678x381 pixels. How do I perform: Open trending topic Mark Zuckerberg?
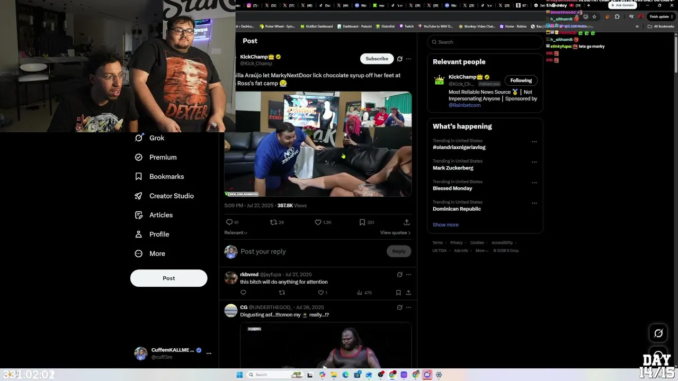coord(453,168)
